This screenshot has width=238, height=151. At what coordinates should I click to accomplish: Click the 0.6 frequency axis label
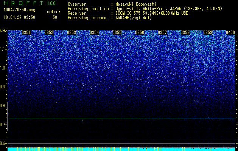pos(3,143)
